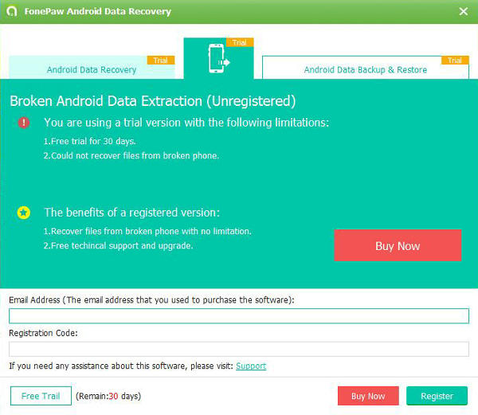Focus the Email Address input field
The height and width of the screenshot is (415, 478).
(x=239, y=316)
